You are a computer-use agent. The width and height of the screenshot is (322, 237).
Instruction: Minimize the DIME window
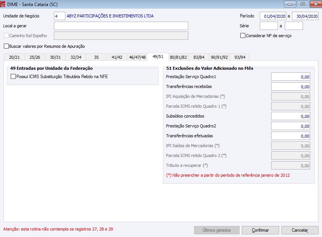pyautogui.click(x=290, y=4)
